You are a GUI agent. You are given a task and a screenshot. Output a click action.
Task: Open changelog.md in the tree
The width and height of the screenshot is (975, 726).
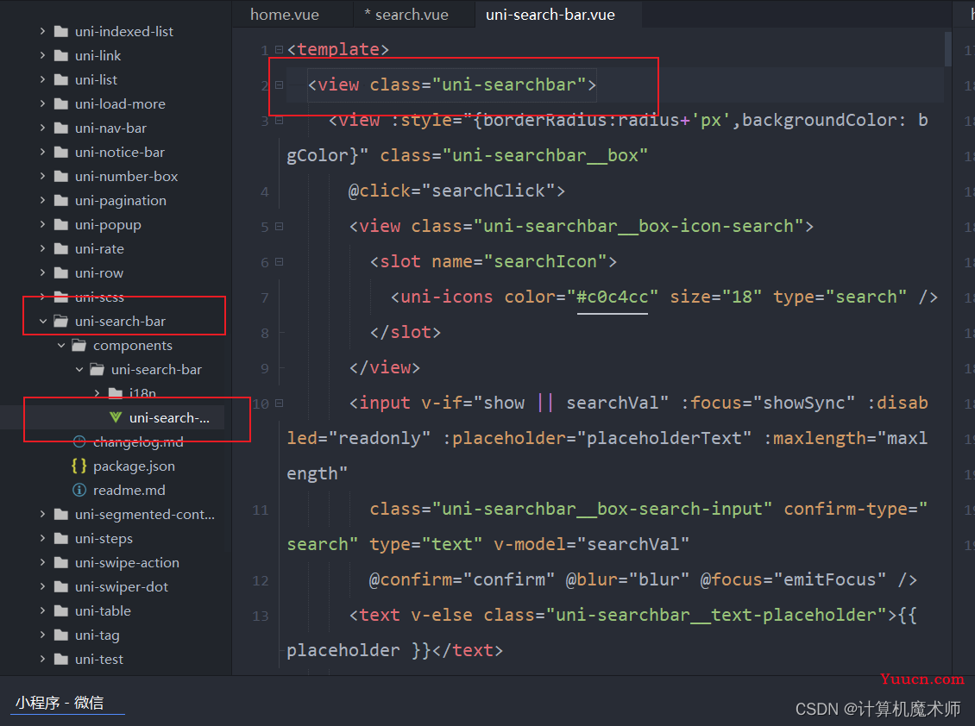[x=138, y=442]
